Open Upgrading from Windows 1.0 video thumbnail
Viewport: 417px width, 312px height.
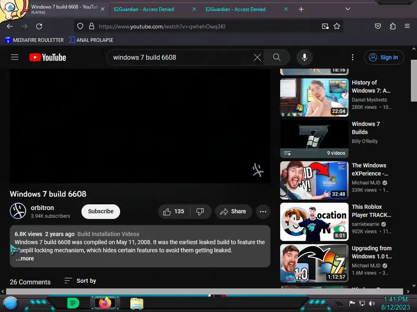click(314, 263)
